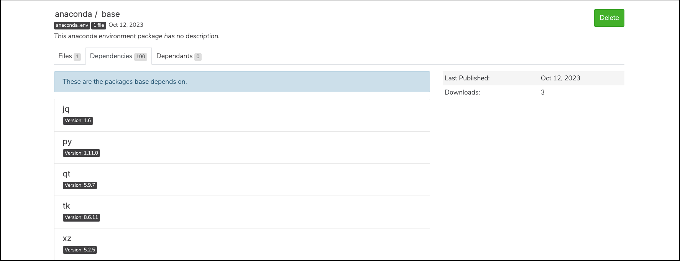
Task: Open the py dependency
Action: tap(67, 142)
